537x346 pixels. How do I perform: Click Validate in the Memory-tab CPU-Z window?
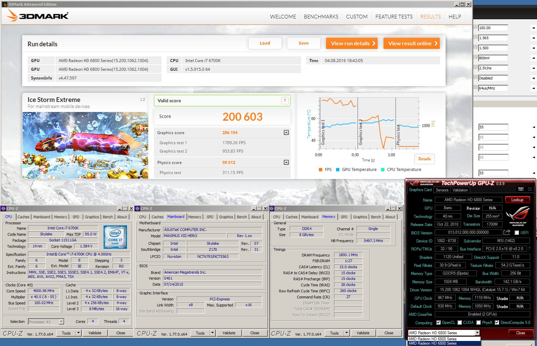point(363,333)
